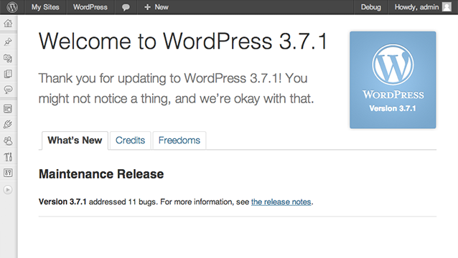Switch to the Freedoms tab
The height and width of the screenshot is (258, 458).
(x=179, y=140)
